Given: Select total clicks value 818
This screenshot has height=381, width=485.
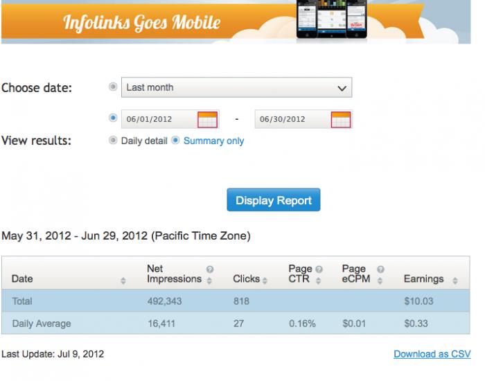Looking at the screenshot, I should click(241, 301).
